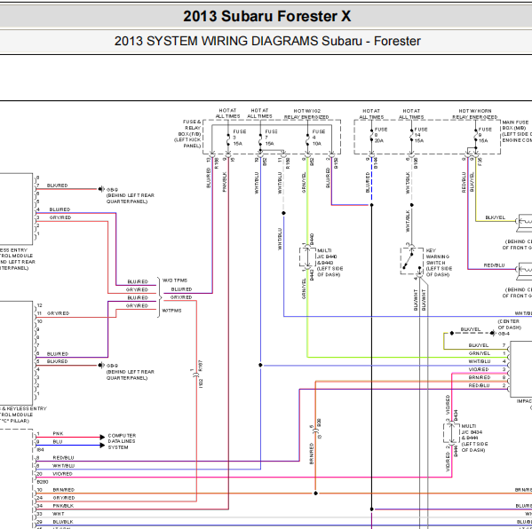
Task: Click the "KEY WARNING SWITCH" label
Action: pyautogui.click(x=438, y=257)
